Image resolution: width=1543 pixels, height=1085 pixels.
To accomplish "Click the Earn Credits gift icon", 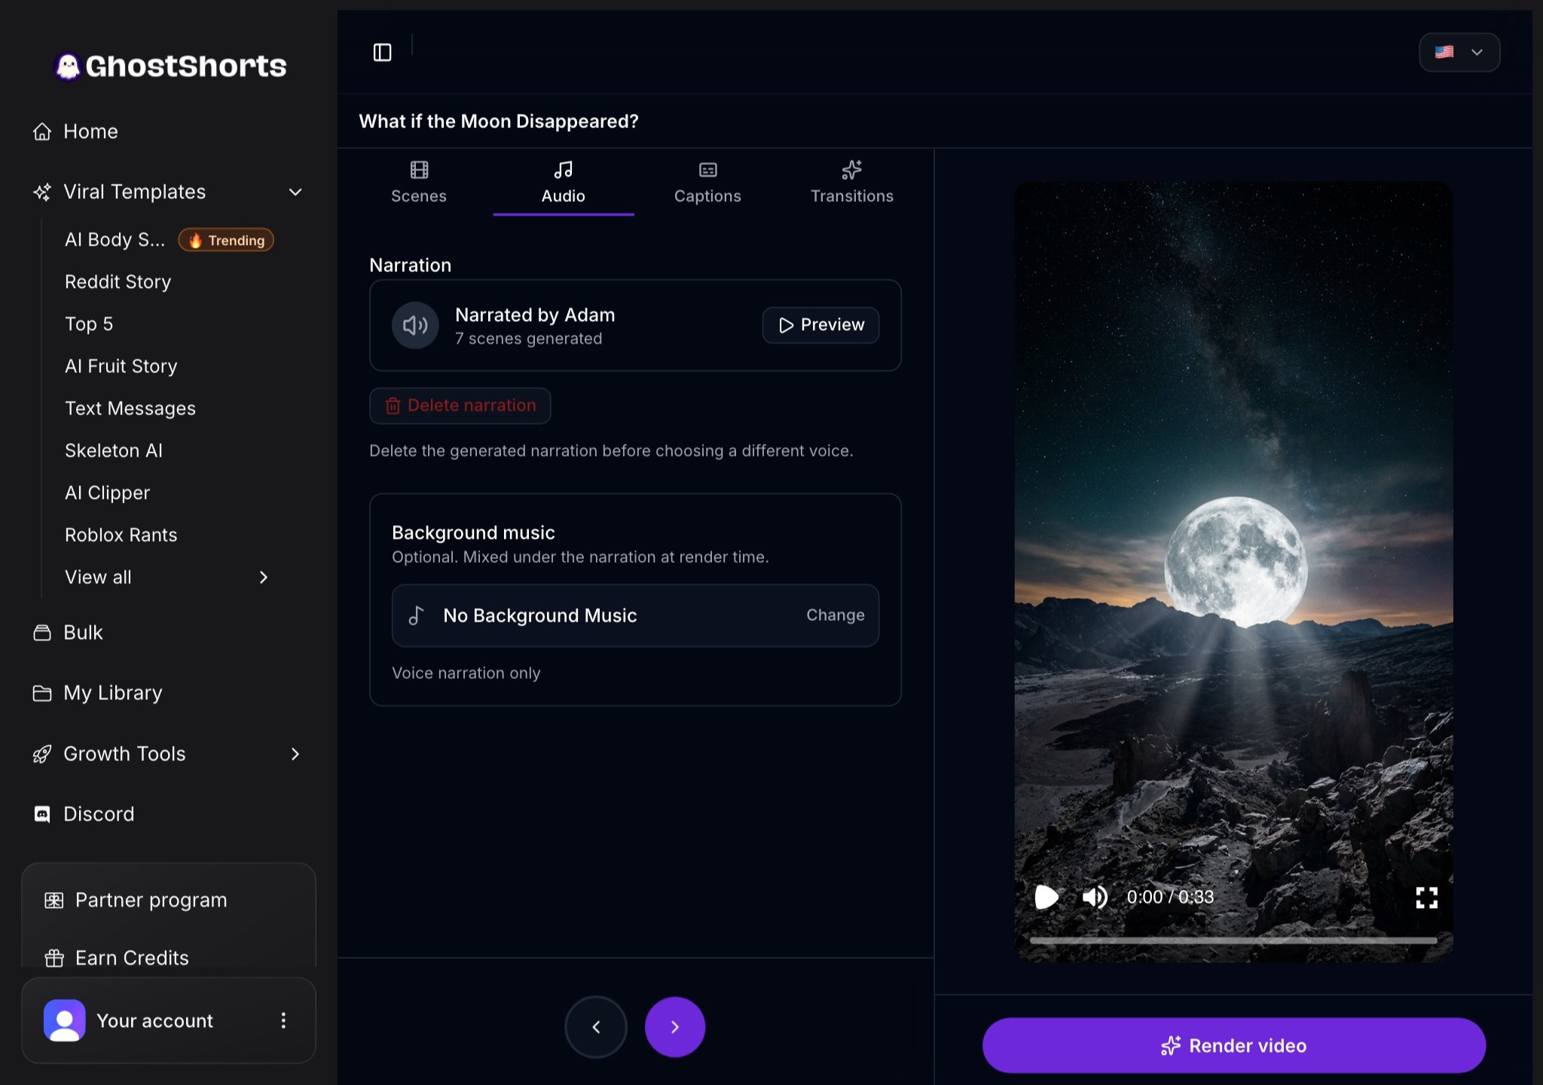I will (x=54, y=958).
